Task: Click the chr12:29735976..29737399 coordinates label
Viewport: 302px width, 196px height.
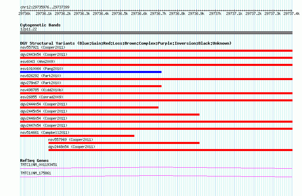Action: pos(45,7)
